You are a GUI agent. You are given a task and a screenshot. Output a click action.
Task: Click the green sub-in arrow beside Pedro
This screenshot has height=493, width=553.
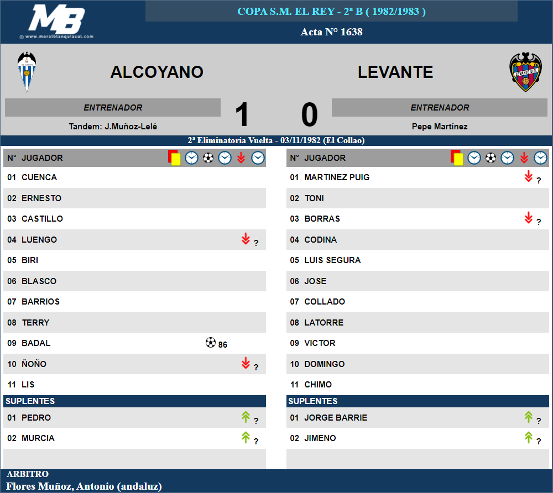246,417
